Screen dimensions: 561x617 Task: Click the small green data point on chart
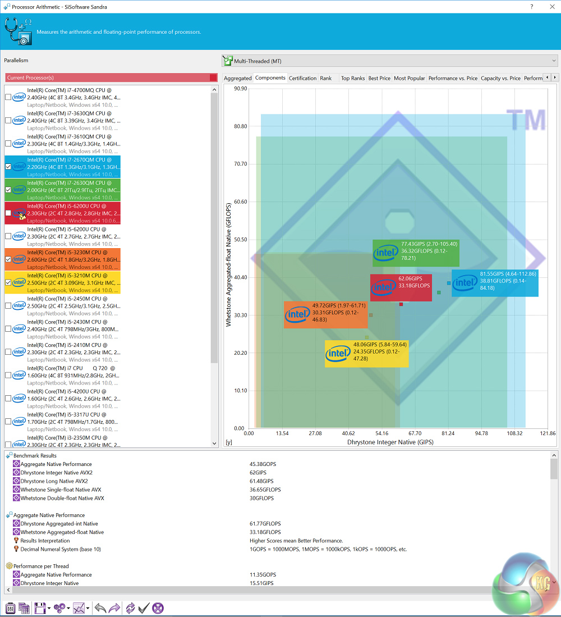coord(439,292)
